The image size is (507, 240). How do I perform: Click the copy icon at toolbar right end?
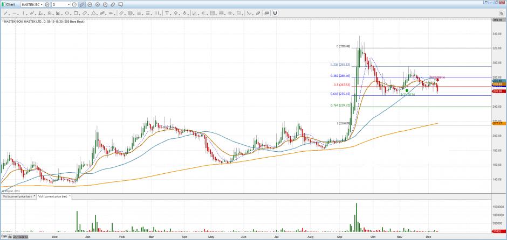[x=501, y=13]
